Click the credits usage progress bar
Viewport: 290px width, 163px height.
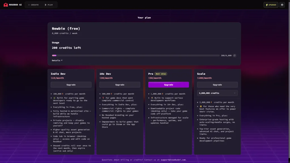pyautogui.click(x=136, y=55)
